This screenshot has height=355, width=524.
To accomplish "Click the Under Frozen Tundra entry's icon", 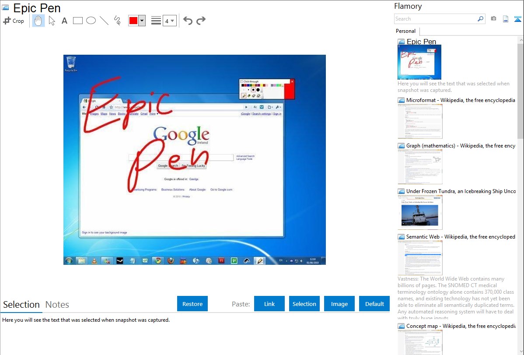I will (x=401, y=191).
